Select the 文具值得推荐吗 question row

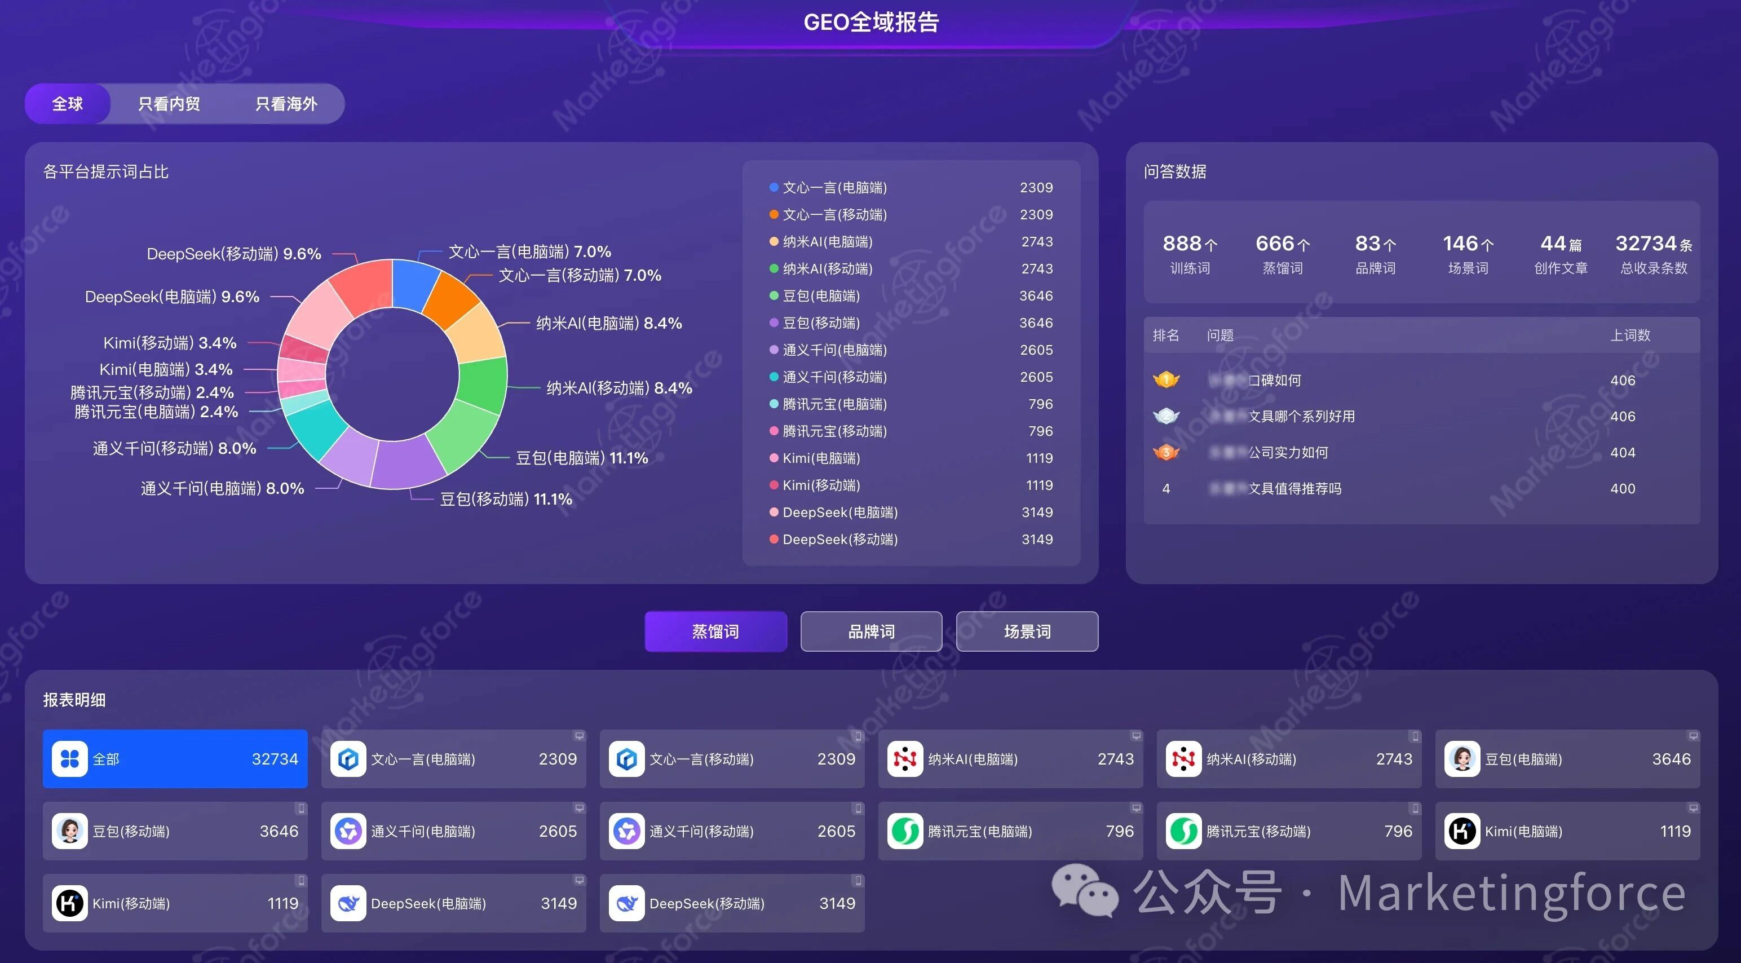click(x=1294, y=489)
